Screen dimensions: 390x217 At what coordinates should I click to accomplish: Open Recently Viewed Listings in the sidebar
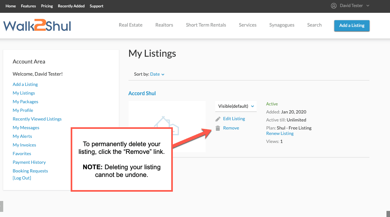[x=37, y=119]
